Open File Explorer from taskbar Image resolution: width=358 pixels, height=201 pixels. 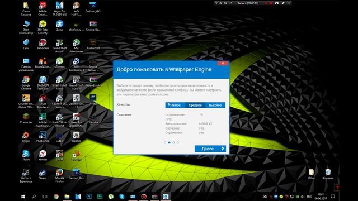pyautogui.click(x=67, y=197)
